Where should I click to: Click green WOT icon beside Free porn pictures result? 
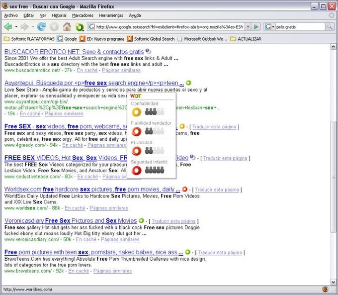pos(188,252)
